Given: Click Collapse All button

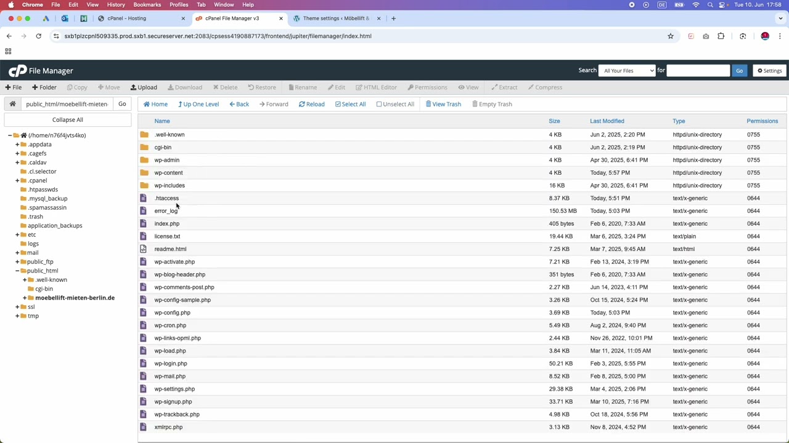Looking at the screenshot, I should [x=68, y=120].
